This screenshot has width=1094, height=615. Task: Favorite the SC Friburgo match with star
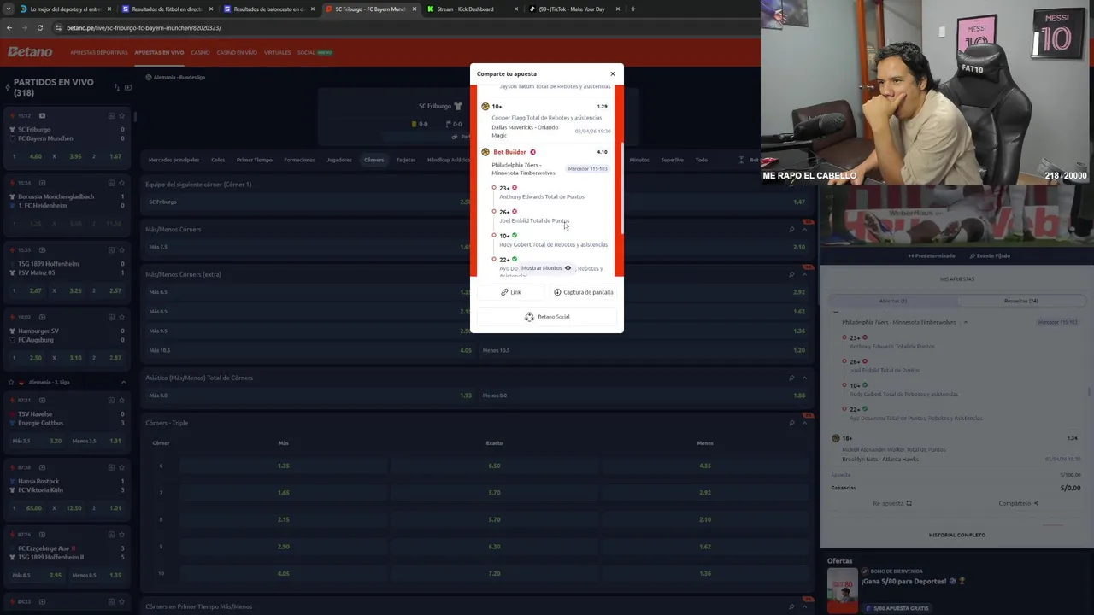coord(122,116)
